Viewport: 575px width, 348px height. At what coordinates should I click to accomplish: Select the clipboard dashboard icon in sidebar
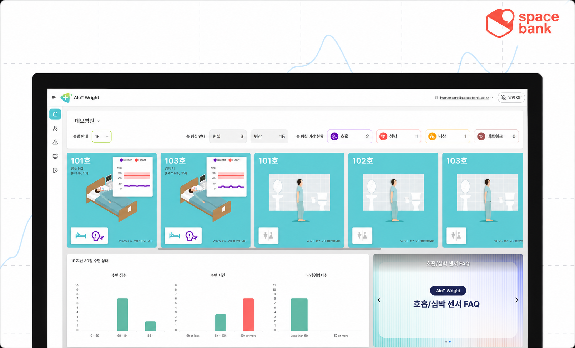coord(55,114)
